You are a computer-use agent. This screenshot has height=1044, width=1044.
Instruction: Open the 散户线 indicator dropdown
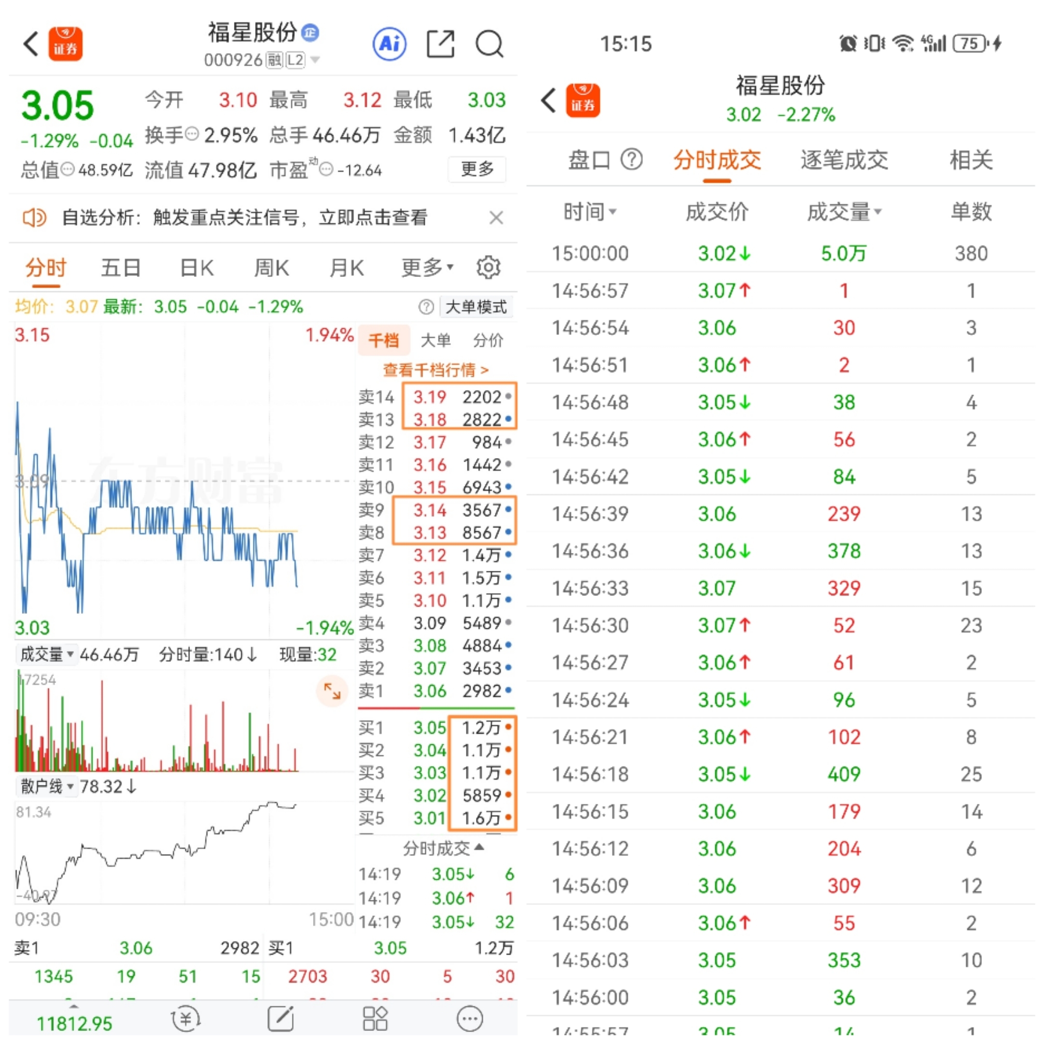[47, 786]
